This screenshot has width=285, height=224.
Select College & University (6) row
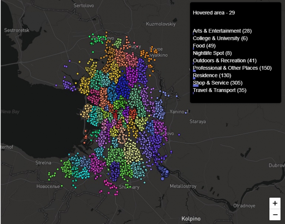[220, 38]
